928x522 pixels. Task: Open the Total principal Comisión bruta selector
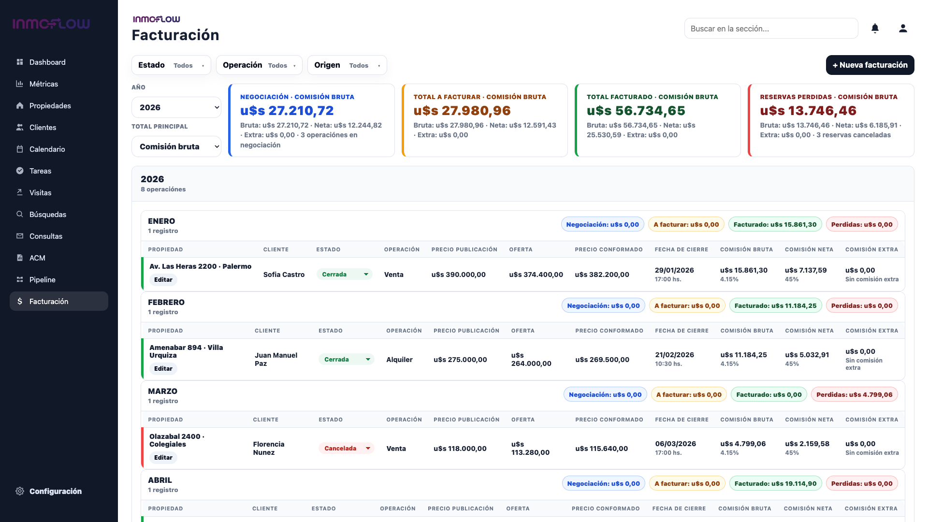pos(176,146)
